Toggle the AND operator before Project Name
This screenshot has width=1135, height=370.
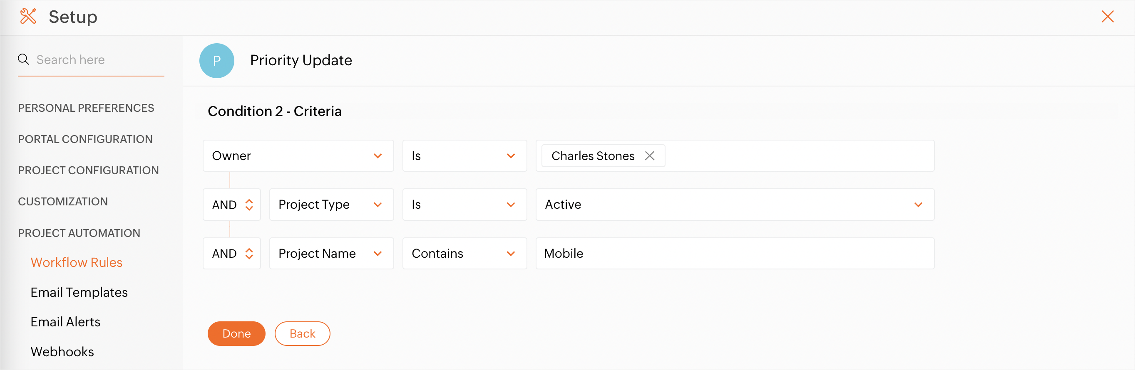pos(232,254)
